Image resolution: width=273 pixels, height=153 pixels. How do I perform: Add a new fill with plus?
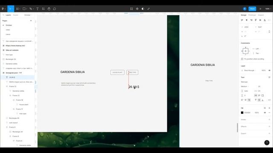(269, 108)
